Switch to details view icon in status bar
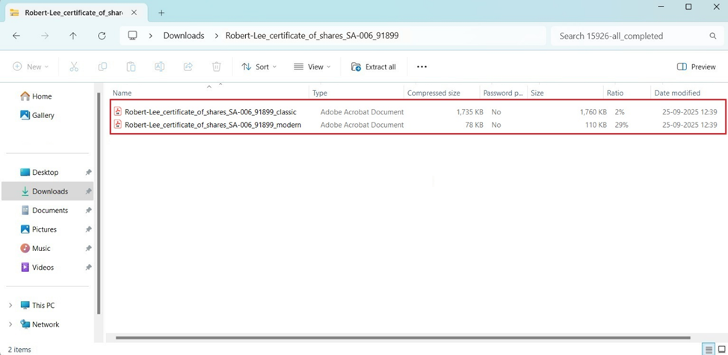The height and width of the screenshot is (355, 728). 709,349
